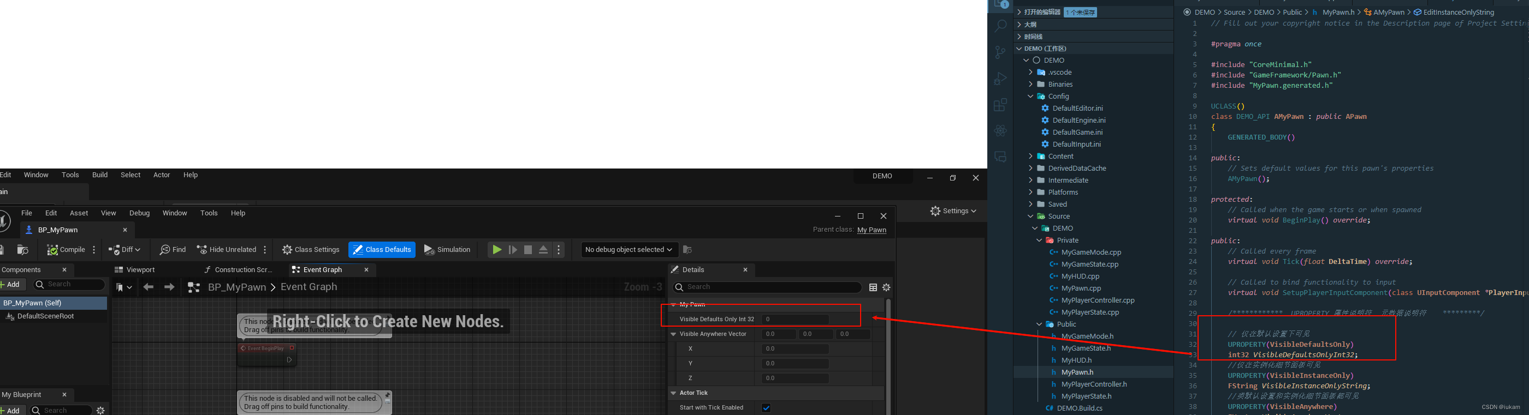The width and height of the screenshot is (1529, 415).
Task: Toggle Hide Unrelated nodes
Action: pyautogui.click(x=226, y=250)
